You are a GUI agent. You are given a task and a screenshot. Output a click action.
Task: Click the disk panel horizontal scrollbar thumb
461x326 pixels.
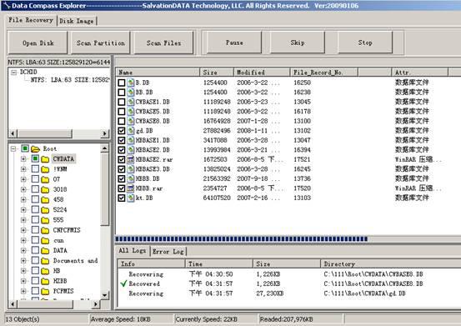pos(45,133)
